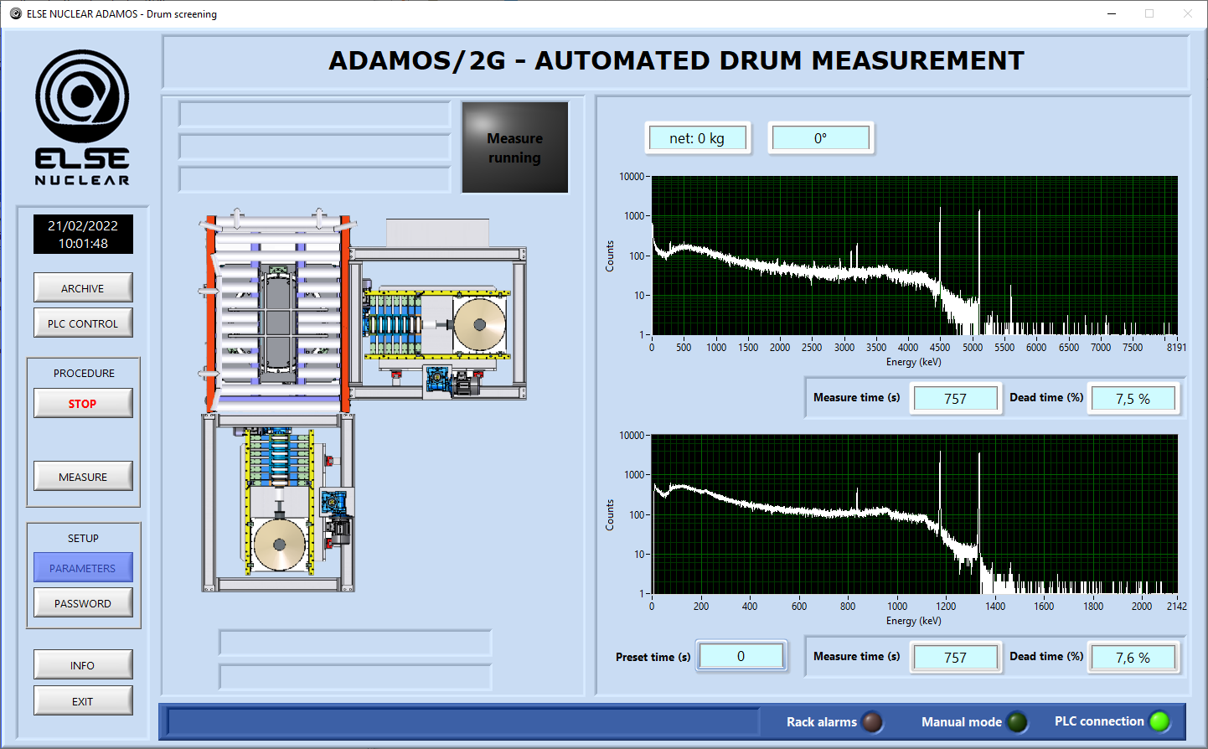Click the drum conveyor machine diagram
The height and width of the screenshot is (749, 1208).
pos(360,402)
